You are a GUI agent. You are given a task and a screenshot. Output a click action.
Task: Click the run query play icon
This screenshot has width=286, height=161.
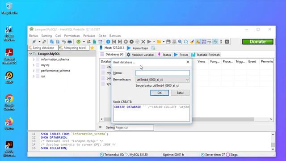149,42
